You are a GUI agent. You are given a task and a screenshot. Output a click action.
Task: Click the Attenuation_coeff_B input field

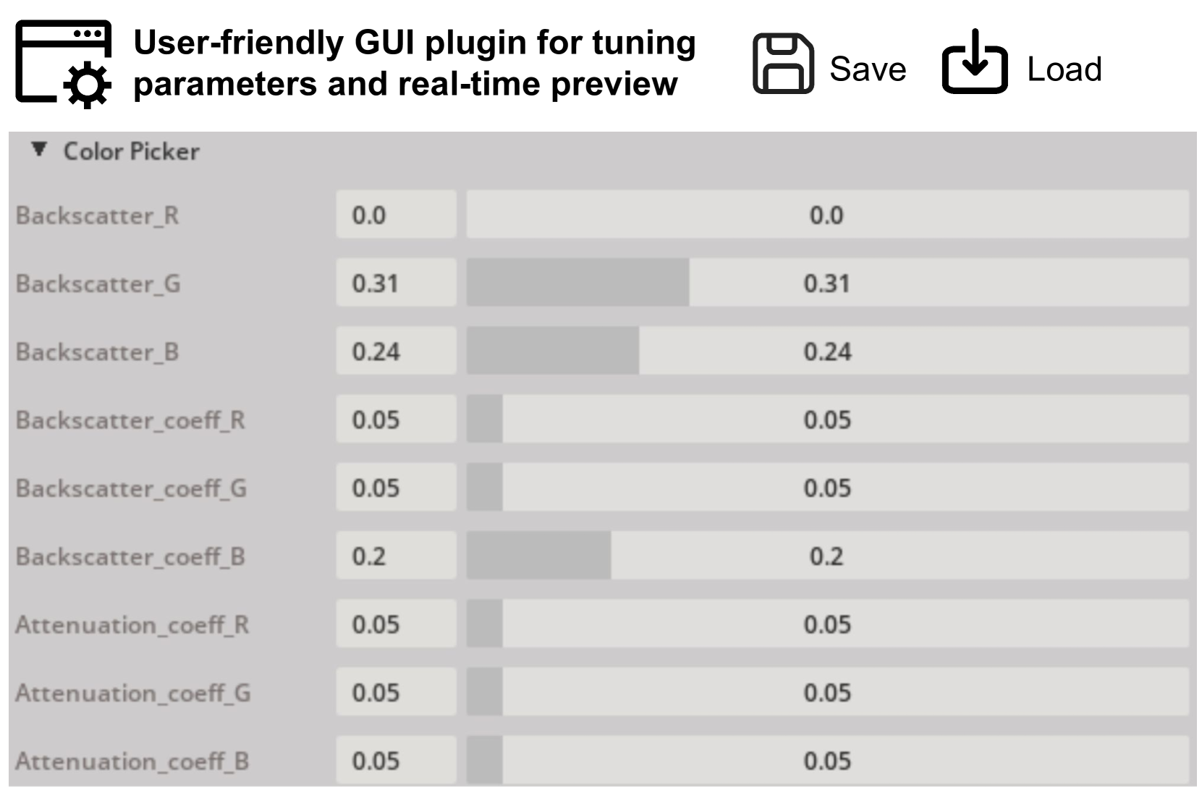click(396, 761)
